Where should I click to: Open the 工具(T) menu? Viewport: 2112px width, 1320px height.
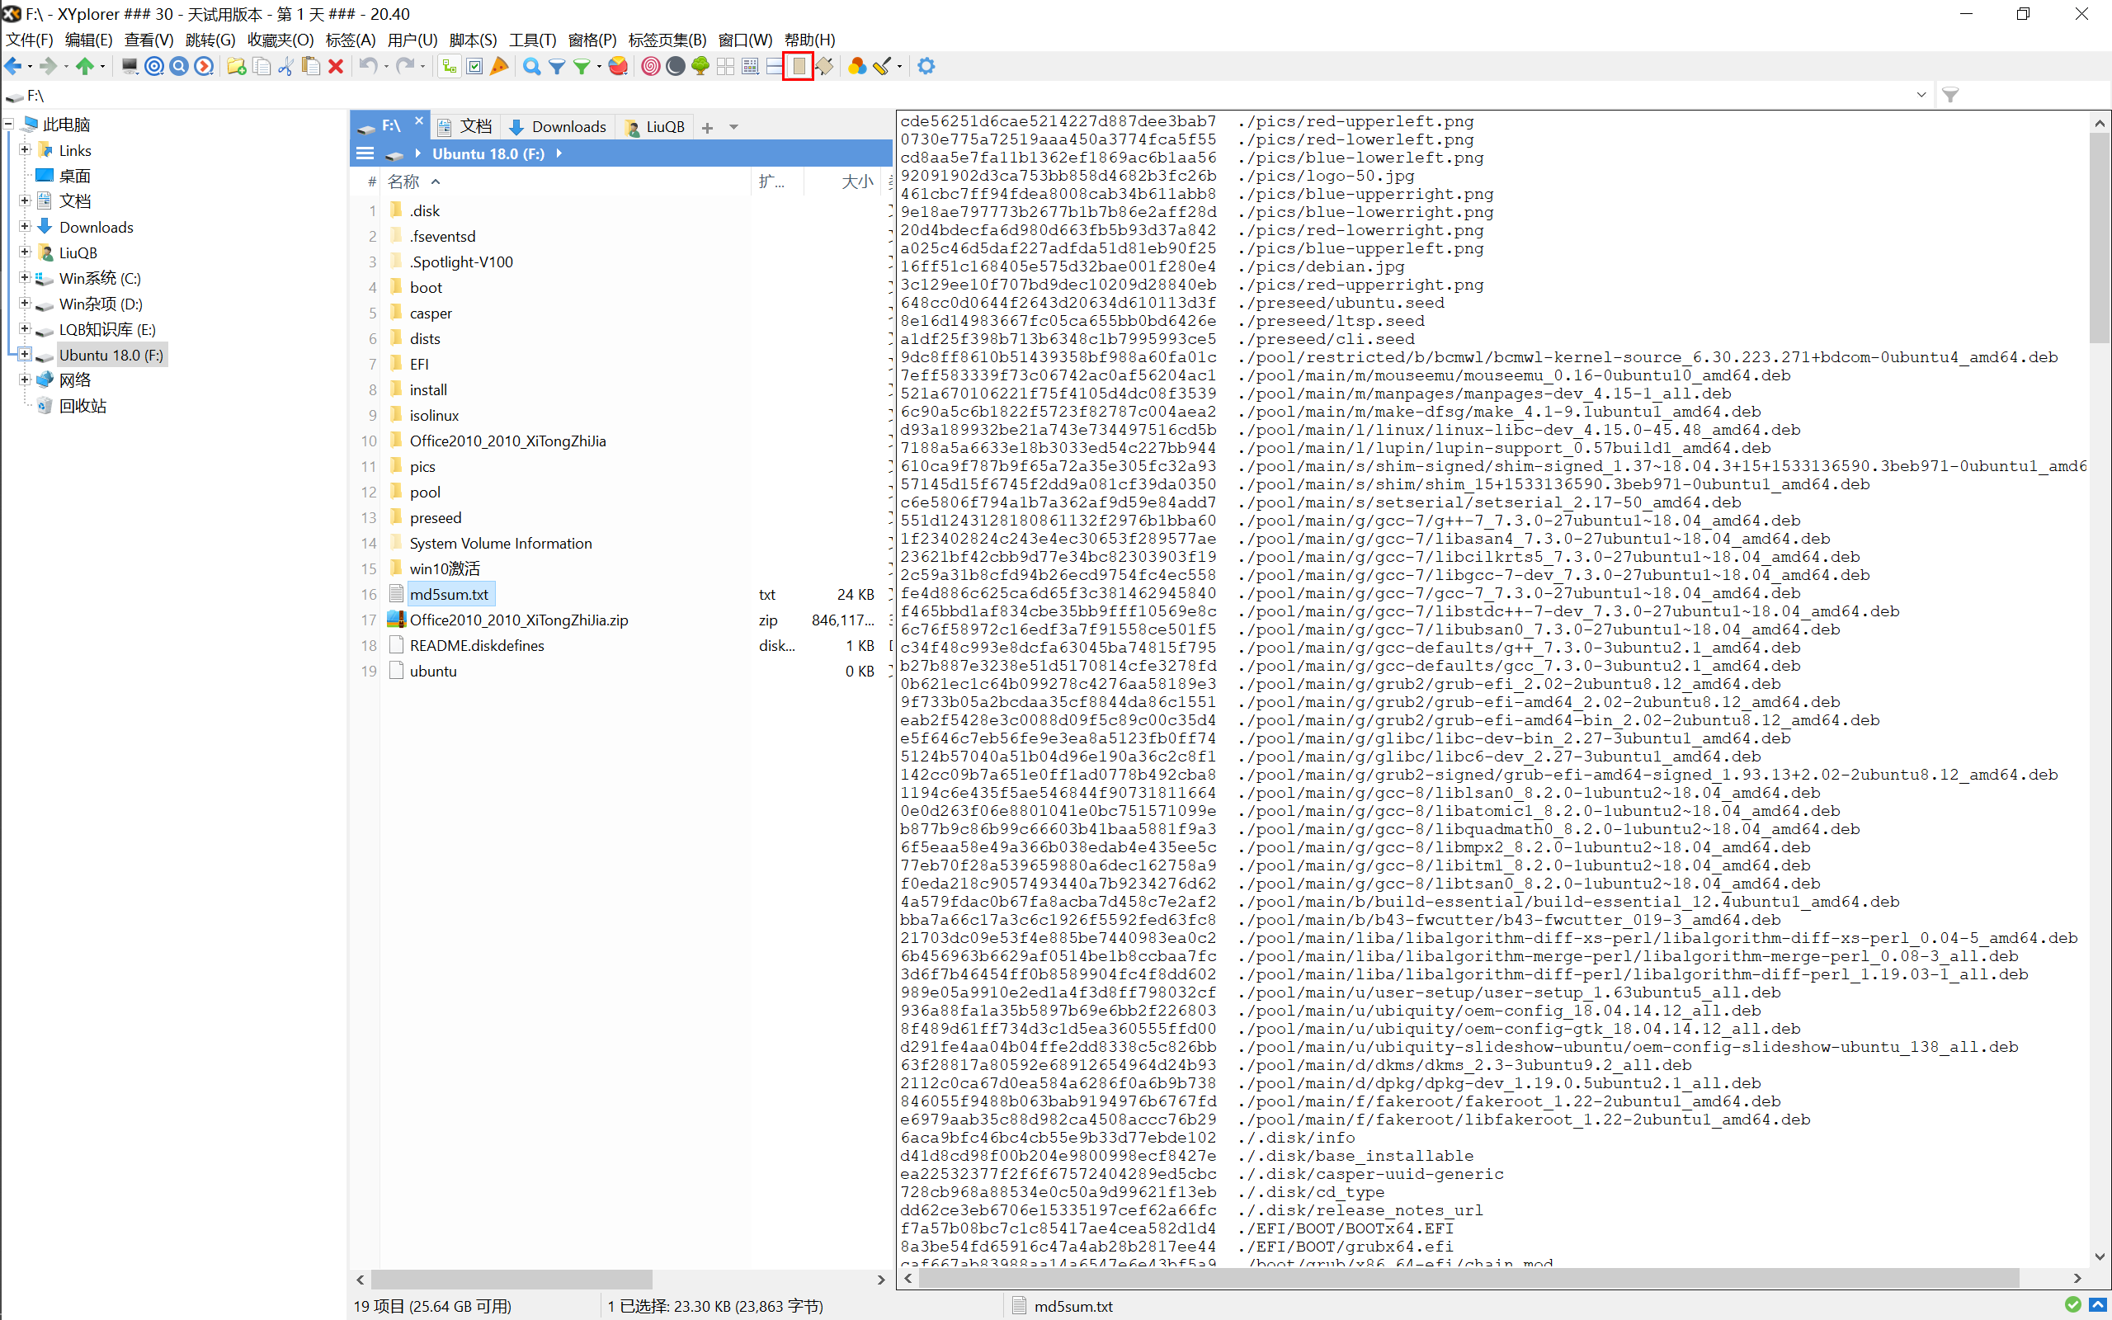(532, 40)
